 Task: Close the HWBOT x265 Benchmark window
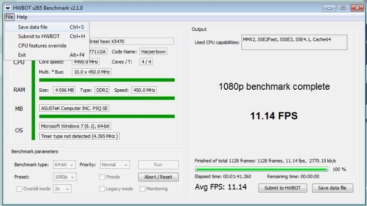[357, 8]
